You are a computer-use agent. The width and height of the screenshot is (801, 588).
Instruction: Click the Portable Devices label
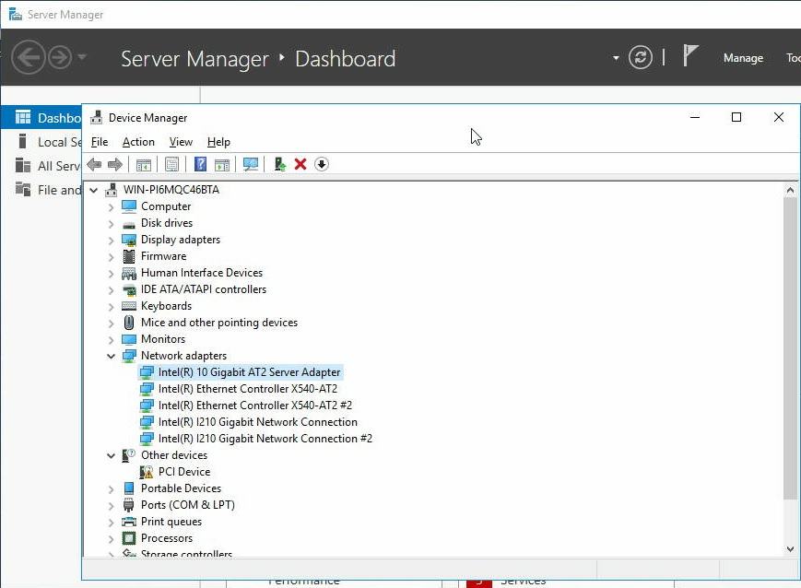point(181,488)
